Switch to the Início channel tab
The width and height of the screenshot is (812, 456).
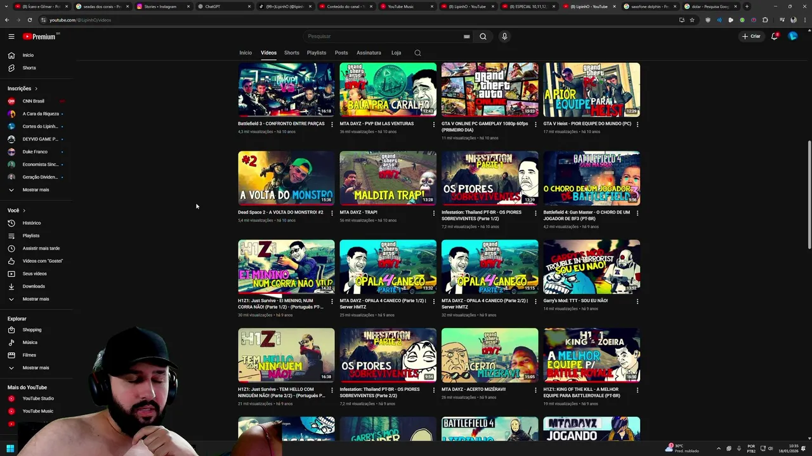(x=246, y=53)
